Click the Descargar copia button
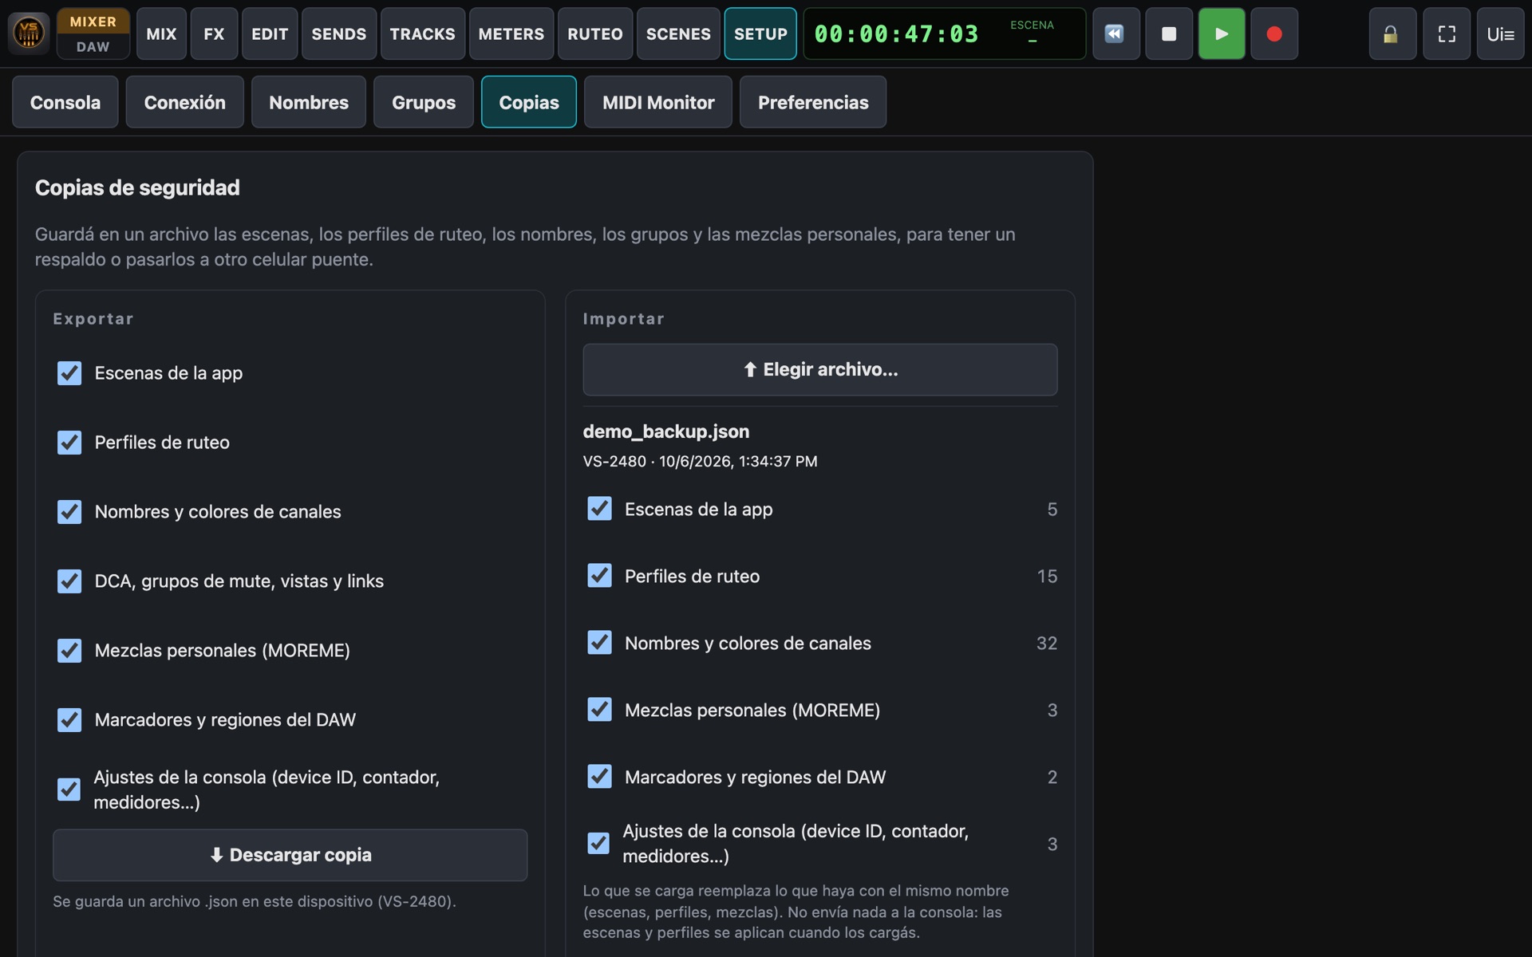The width and height of the screenshot is (1532, 957). [x=290, y=855]
